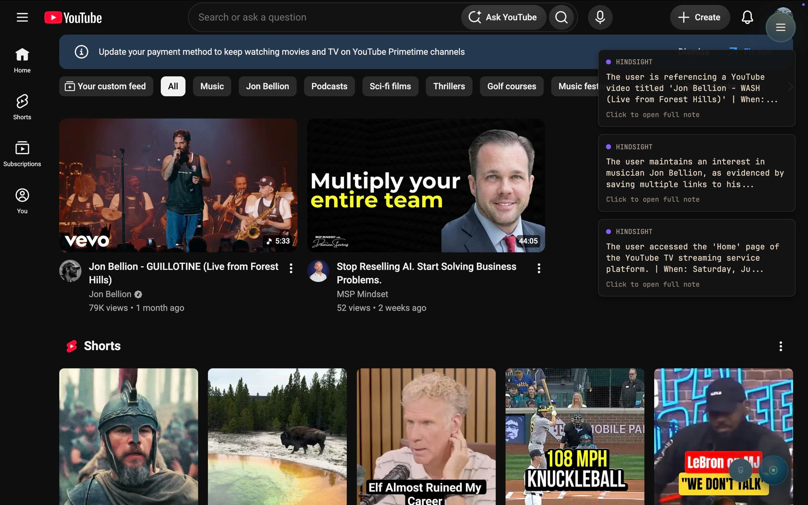Open options menu for Stop Reselling AI video

coord(539,268)
